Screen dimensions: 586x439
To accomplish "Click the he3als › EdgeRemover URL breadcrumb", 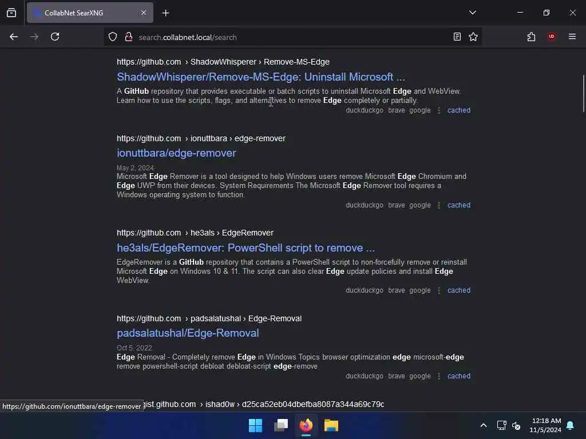I will (195, 233).
